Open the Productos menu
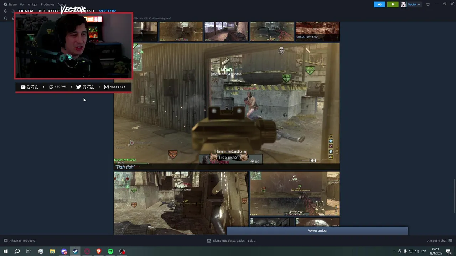456x256 pixels. (48, 4)
